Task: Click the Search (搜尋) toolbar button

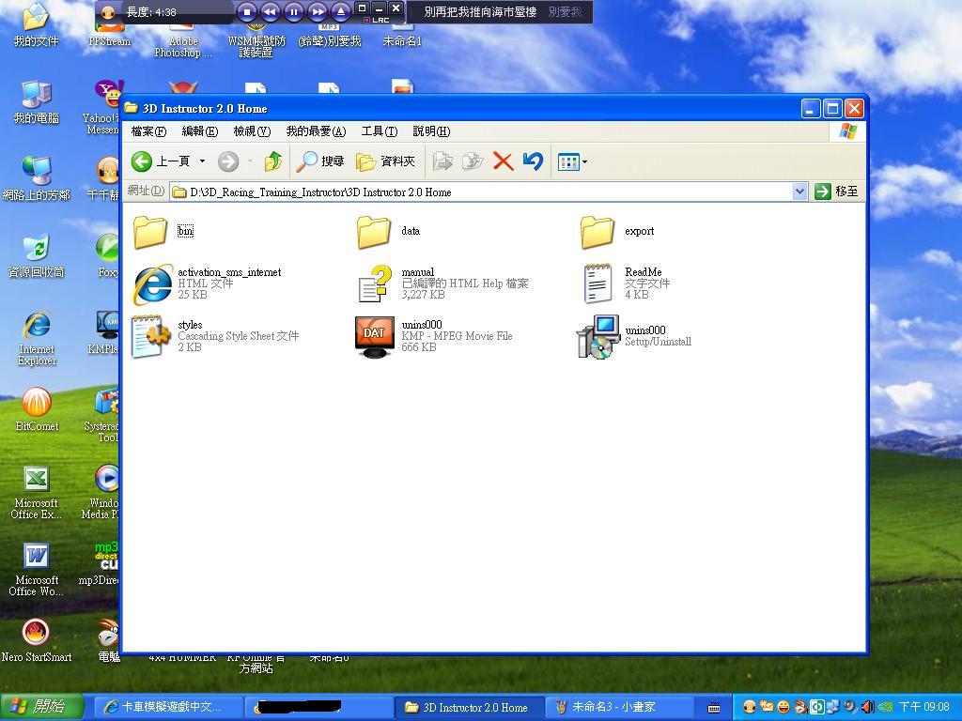Action: (x=320, y=161)
